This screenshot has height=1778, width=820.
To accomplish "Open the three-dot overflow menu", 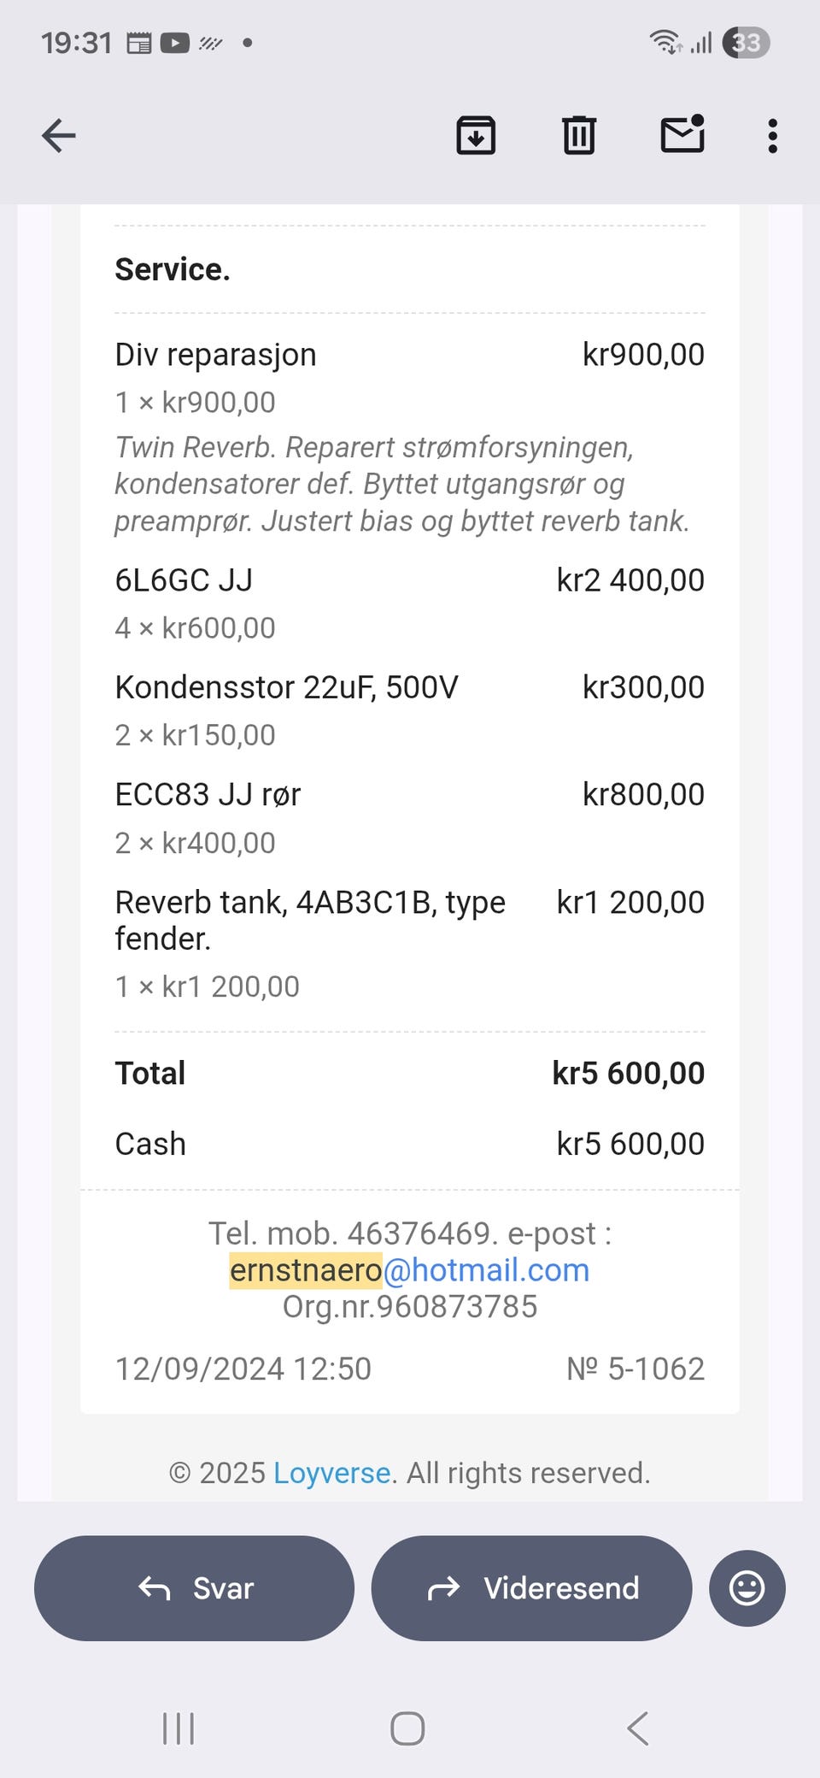I will [x=773, y=136].
